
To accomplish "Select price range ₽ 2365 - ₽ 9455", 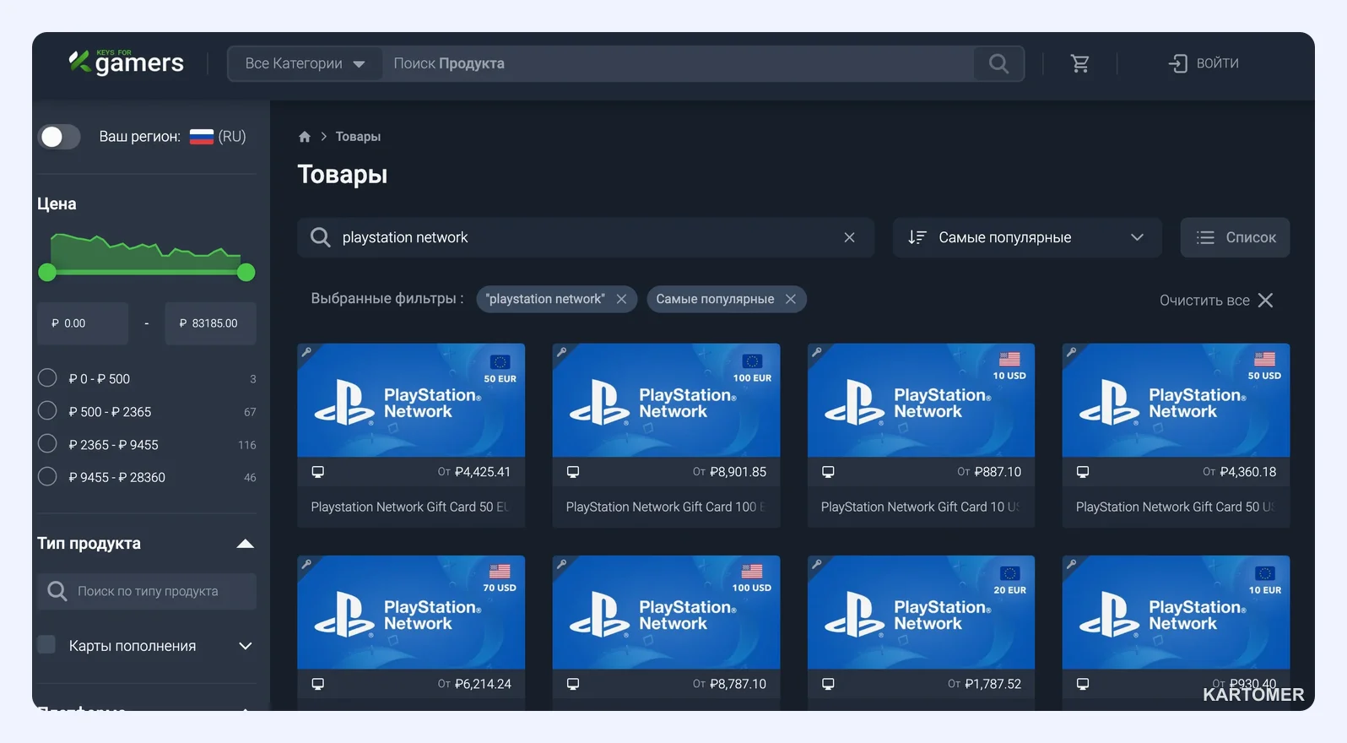I will (47, 444).
